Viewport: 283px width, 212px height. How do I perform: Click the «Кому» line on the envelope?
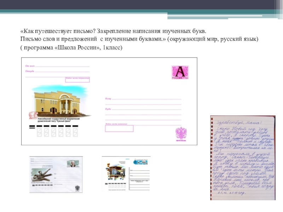pos(143,99)
